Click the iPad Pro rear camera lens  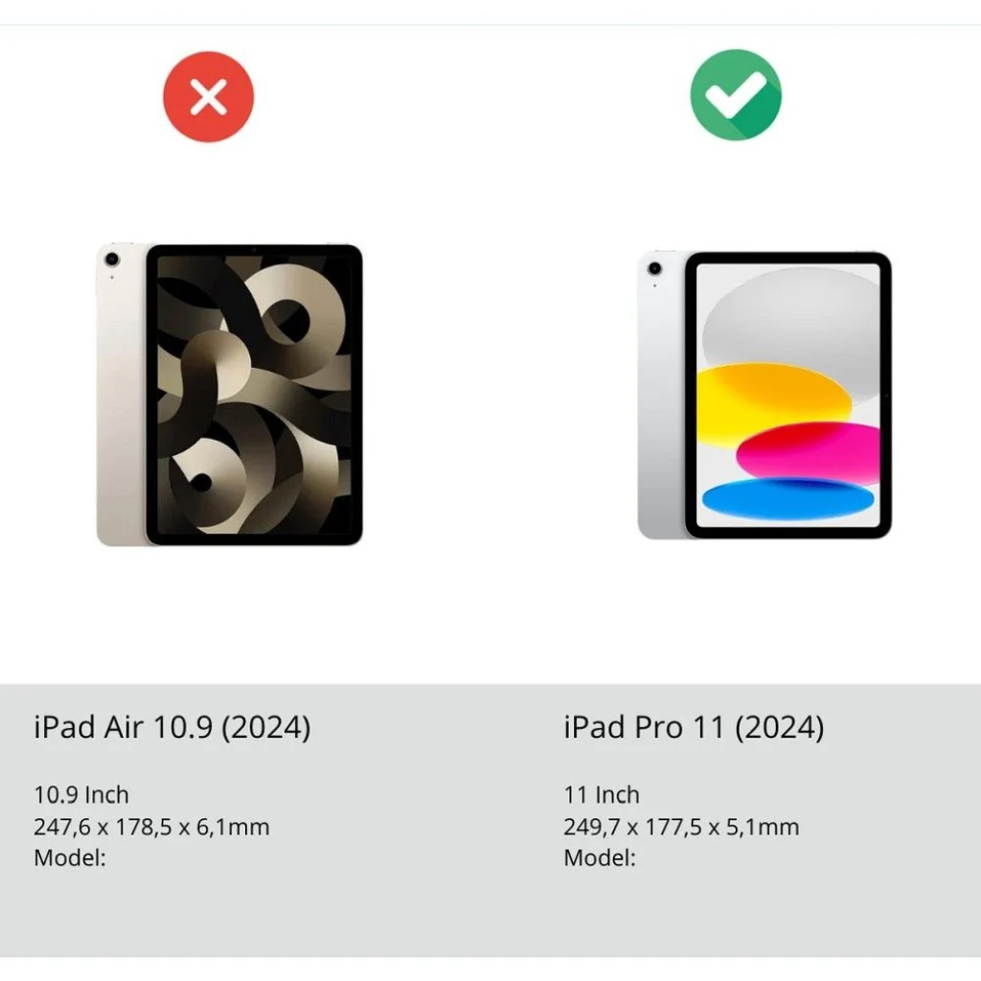click(655, 269)
